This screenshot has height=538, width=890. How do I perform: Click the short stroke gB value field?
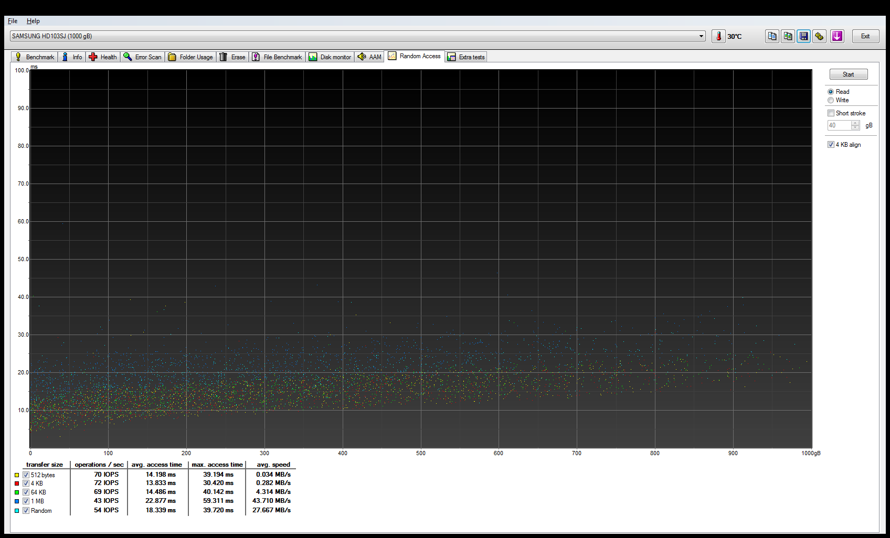839,125
